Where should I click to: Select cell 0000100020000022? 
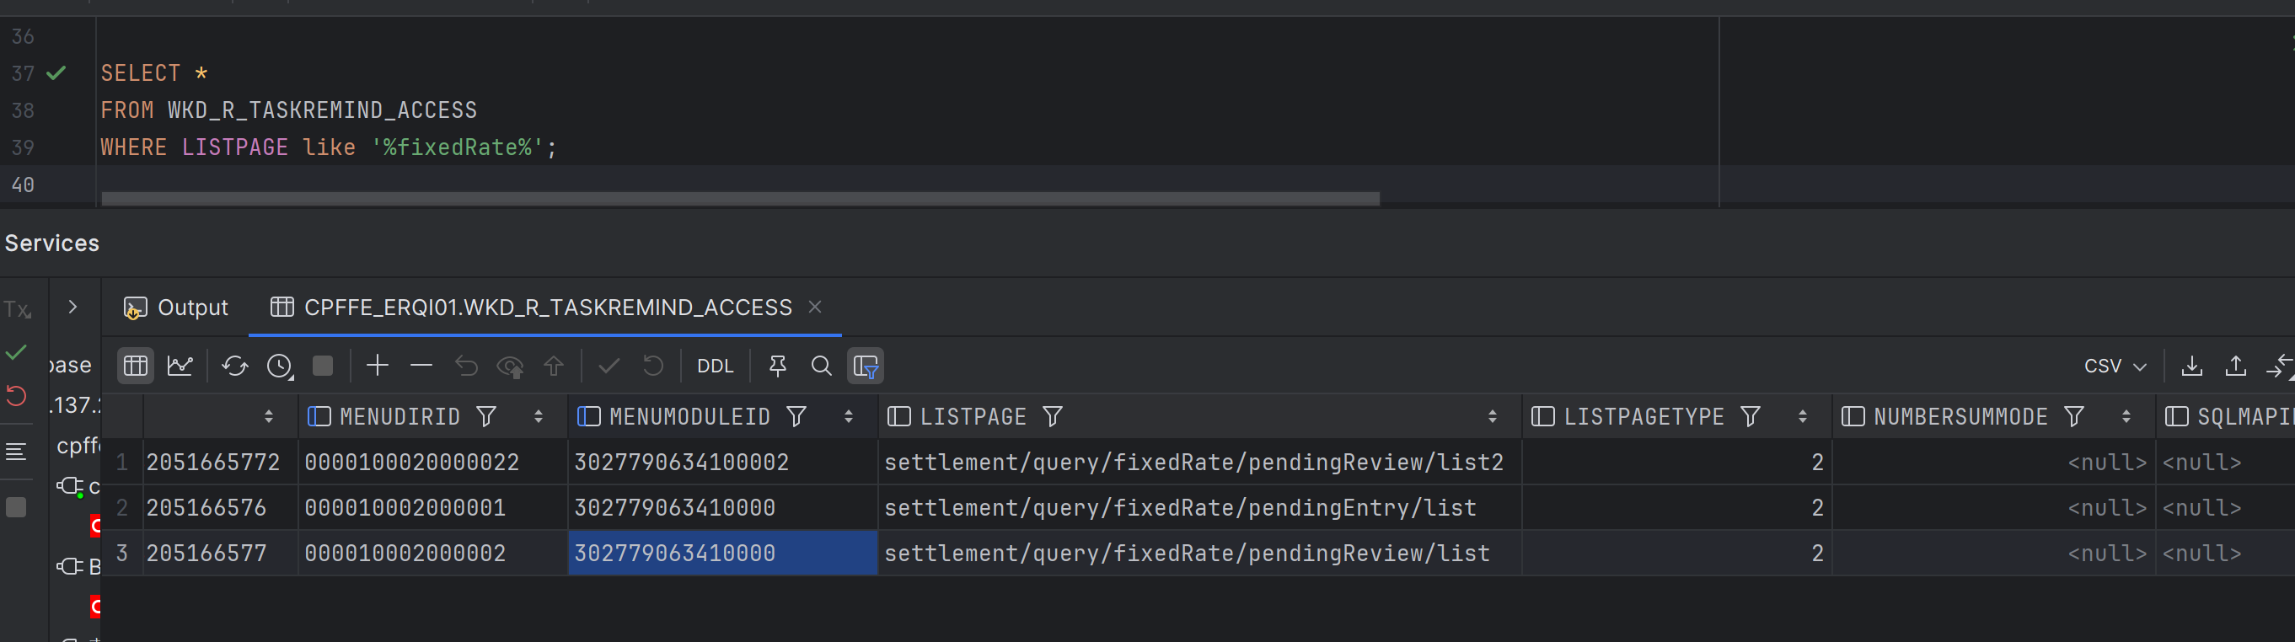tap(433, 463)
